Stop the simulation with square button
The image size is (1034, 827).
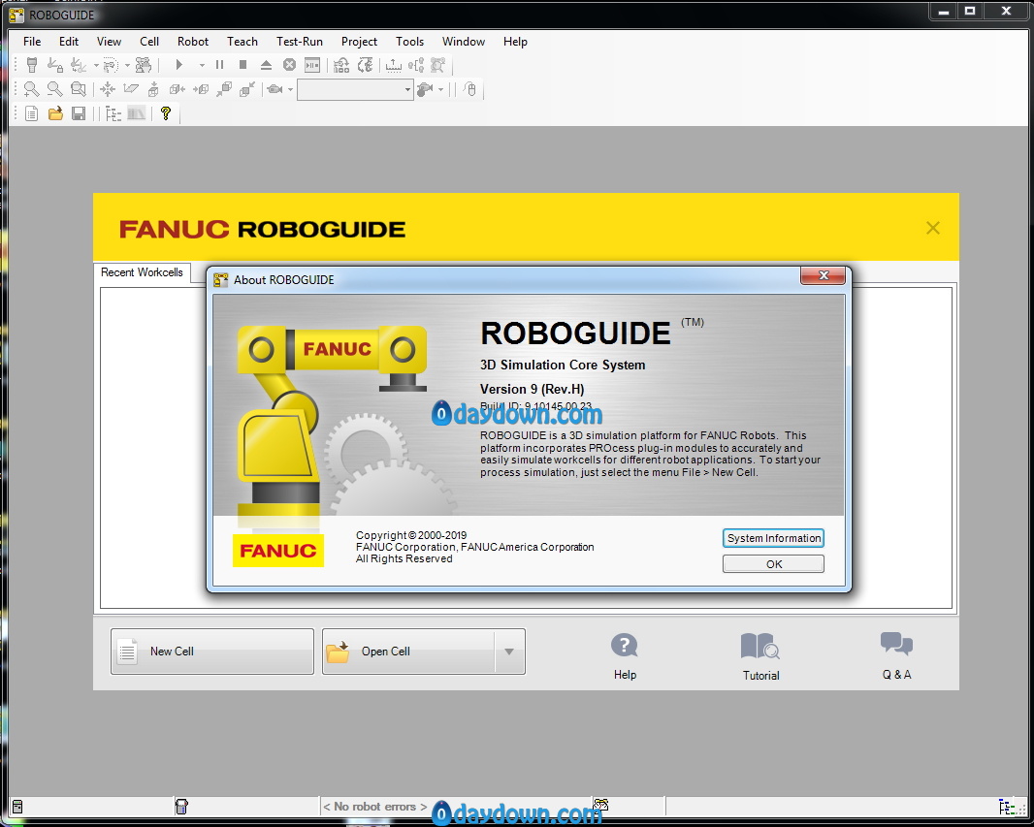242,65
